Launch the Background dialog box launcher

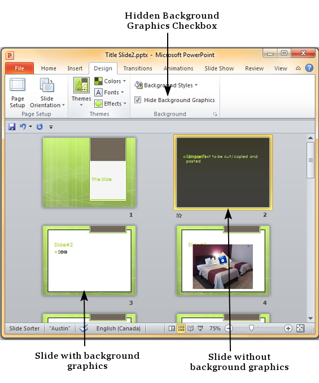[215, 114]
